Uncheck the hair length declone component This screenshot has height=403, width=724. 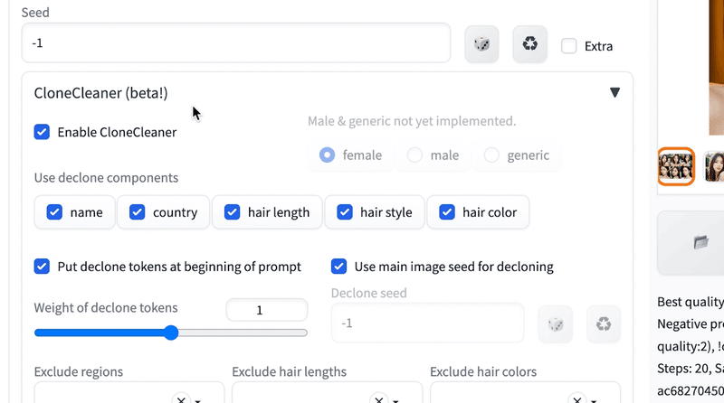(231, 212)
